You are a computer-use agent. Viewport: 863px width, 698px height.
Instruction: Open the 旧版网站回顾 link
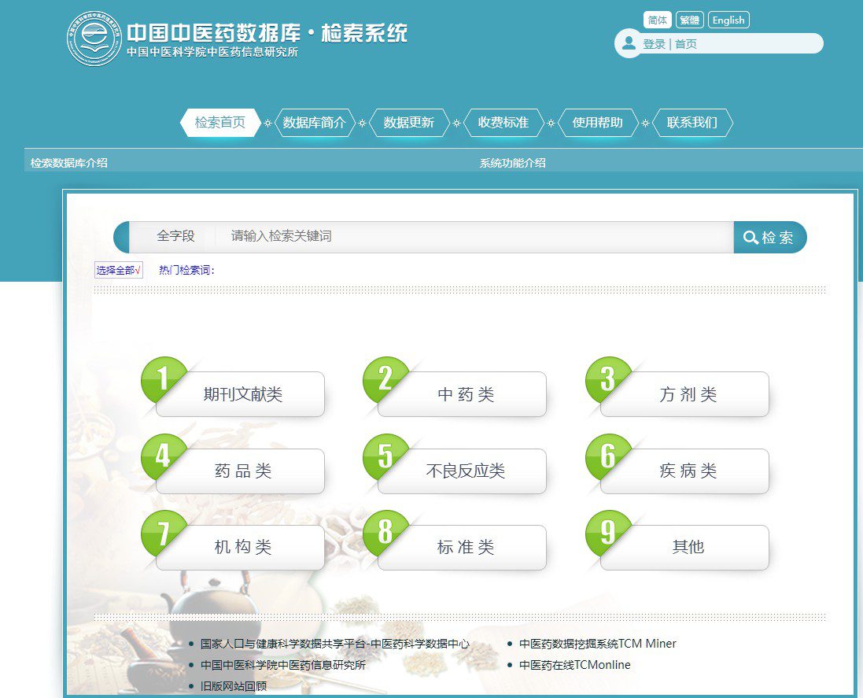pos(234,686)
